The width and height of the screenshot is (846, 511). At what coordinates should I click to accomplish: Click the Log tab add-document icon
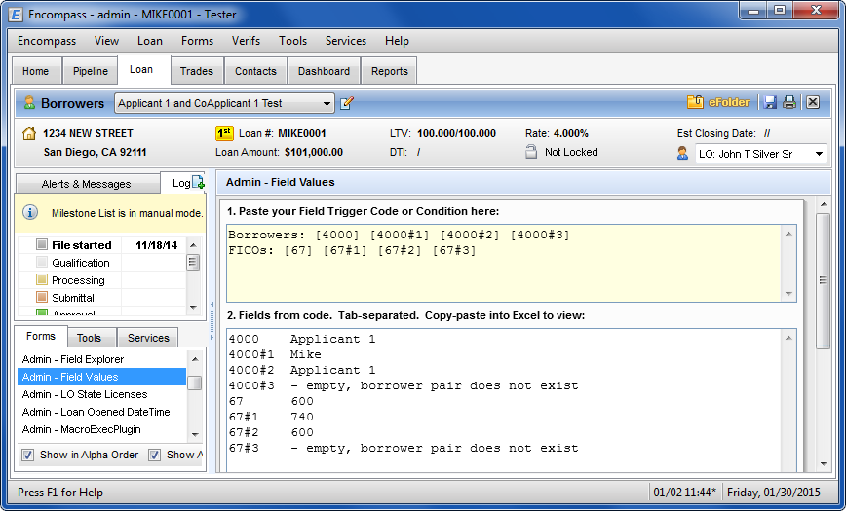pyautogui.click(x=199, y=183)
